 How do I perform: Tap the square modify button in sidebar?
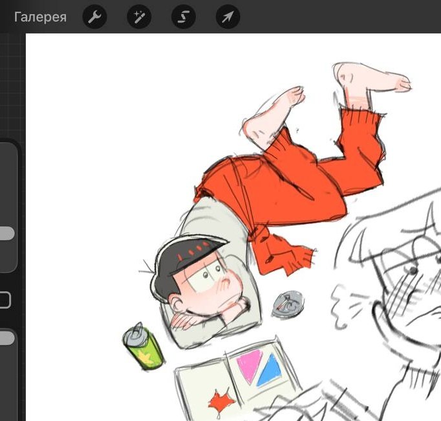(x=5, y=299)
